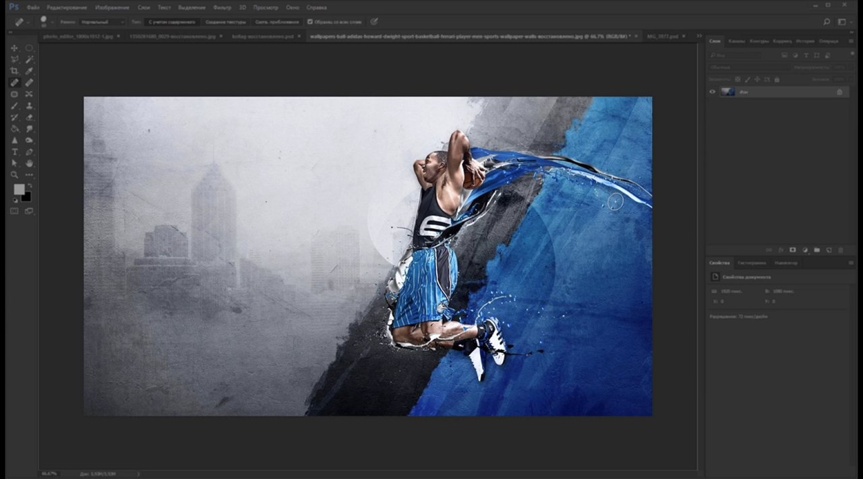863x479 pixels.
Task: Click the swap foreground/background colors arrow
Action: 30,185
